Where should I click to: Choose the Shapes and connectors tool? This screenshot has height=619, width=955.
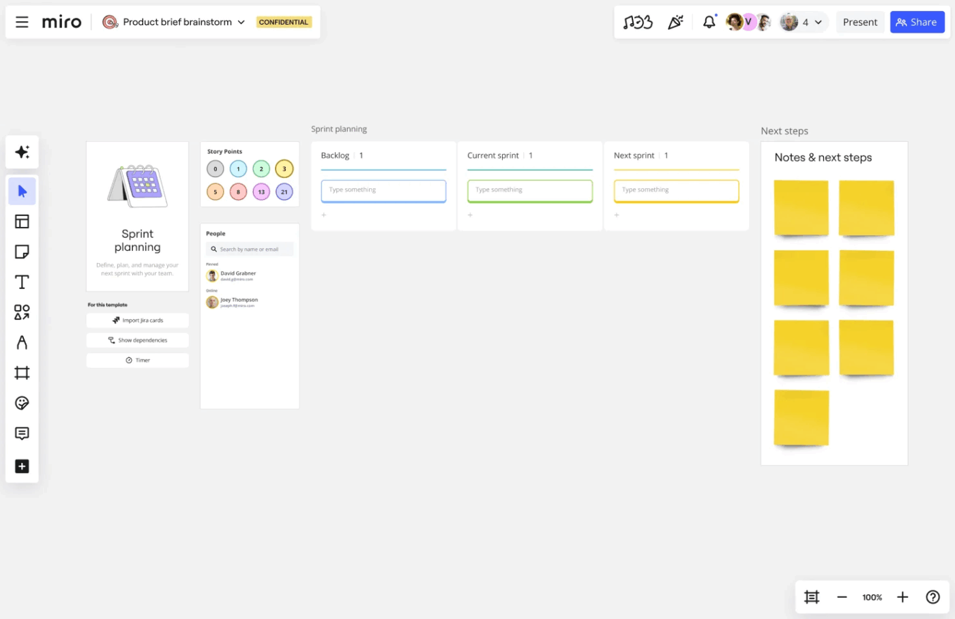point(22,312)
